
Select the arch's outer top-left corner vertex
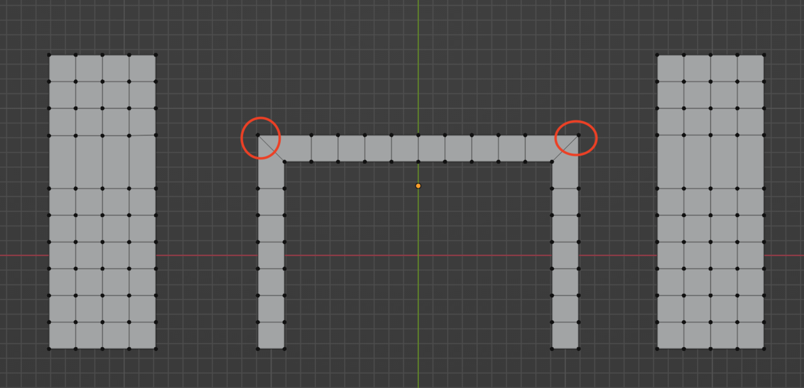(258, 135)
